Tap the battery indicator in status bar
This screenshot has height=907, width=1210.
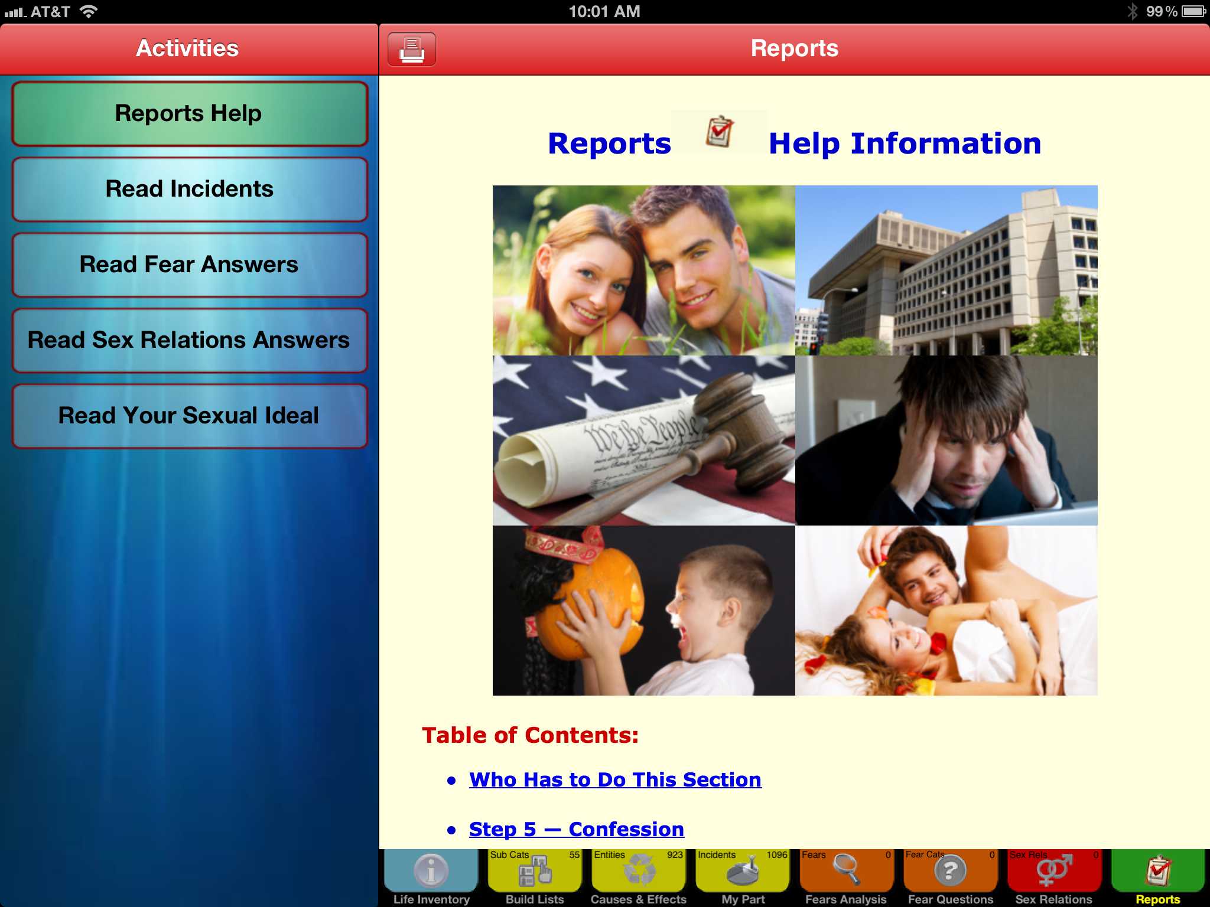pyautogui.click(x=1193, y=11)
